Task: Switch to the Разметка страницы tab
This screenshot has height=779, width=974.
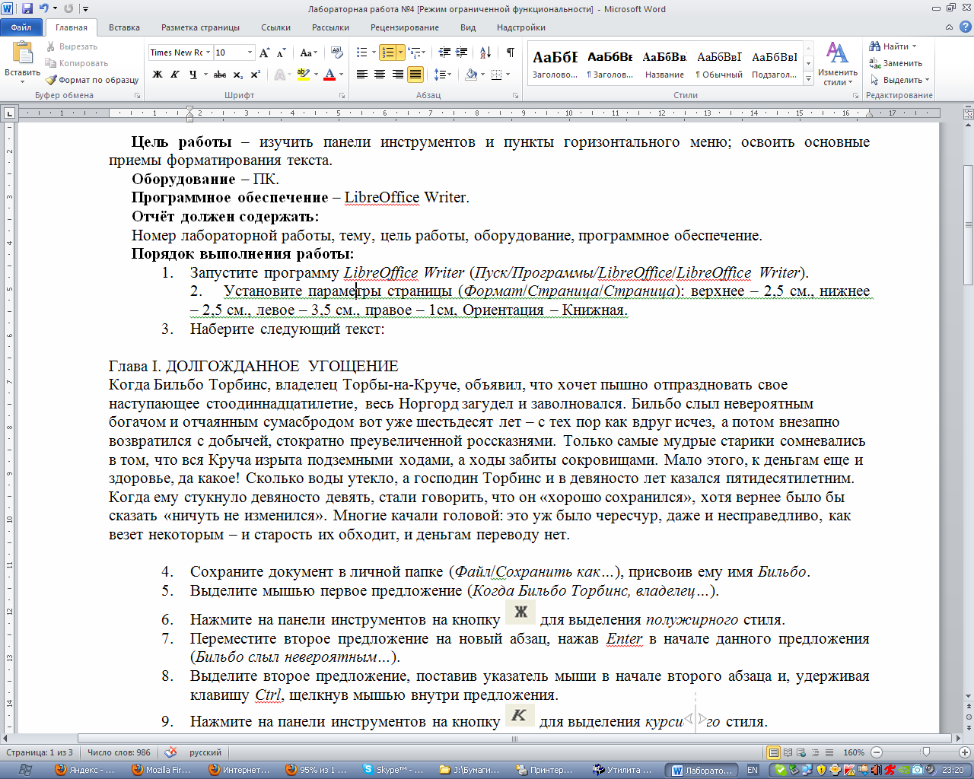Action: tap(200, 27)
